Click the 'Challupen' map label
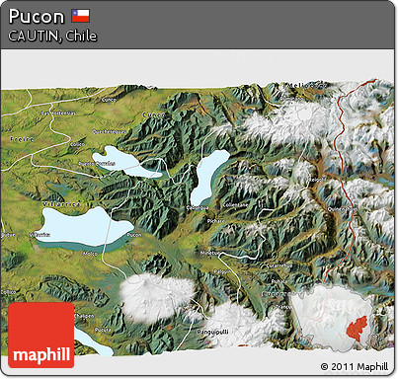398x379 pixels. point(84,316)
